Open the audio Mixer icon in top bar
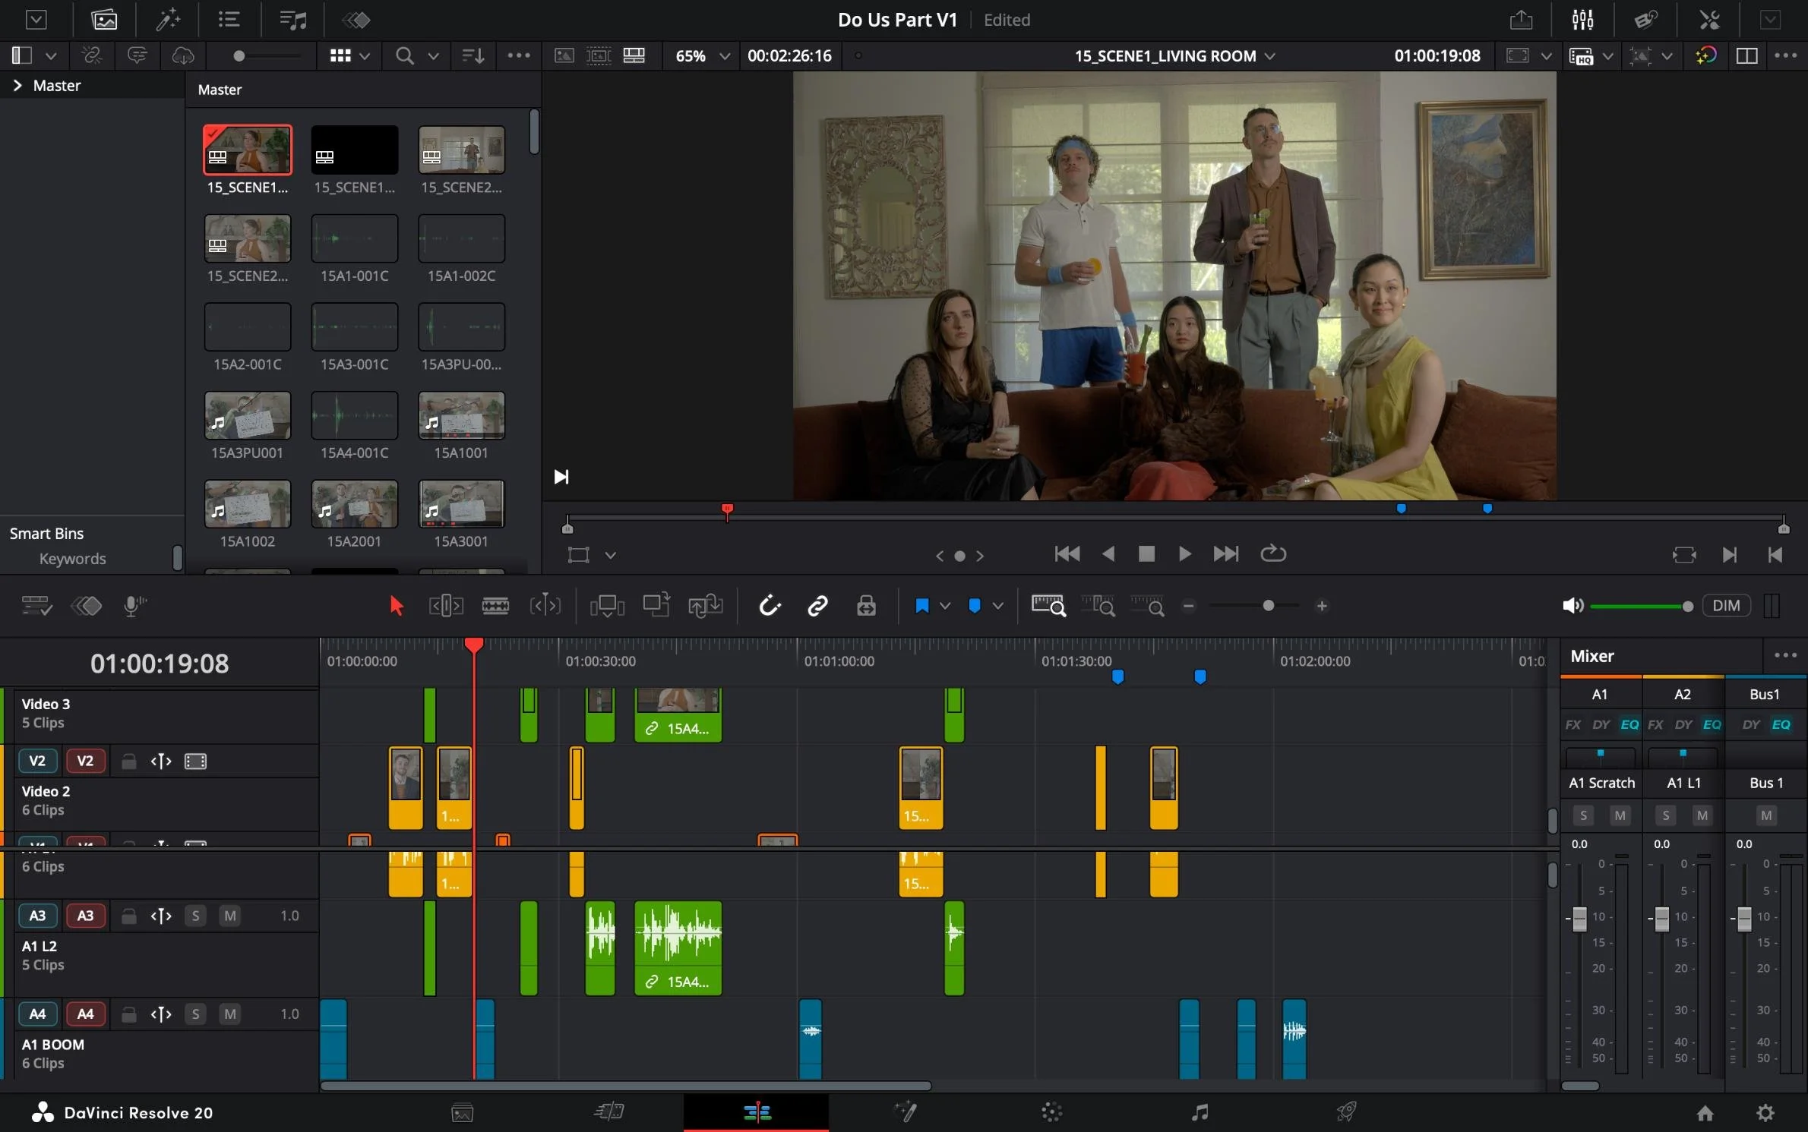This screenshot has width=1808, height=1132. coord(1582,20)
